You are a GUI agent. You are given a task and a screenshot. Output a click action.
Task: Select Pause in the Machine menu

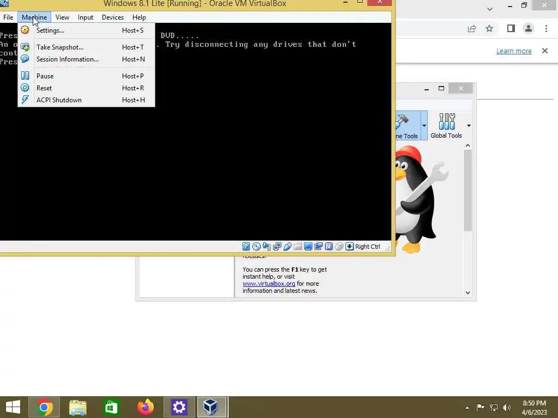[86, 76]
